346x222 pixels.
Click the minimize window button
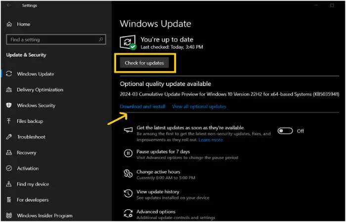pos(316,5)
